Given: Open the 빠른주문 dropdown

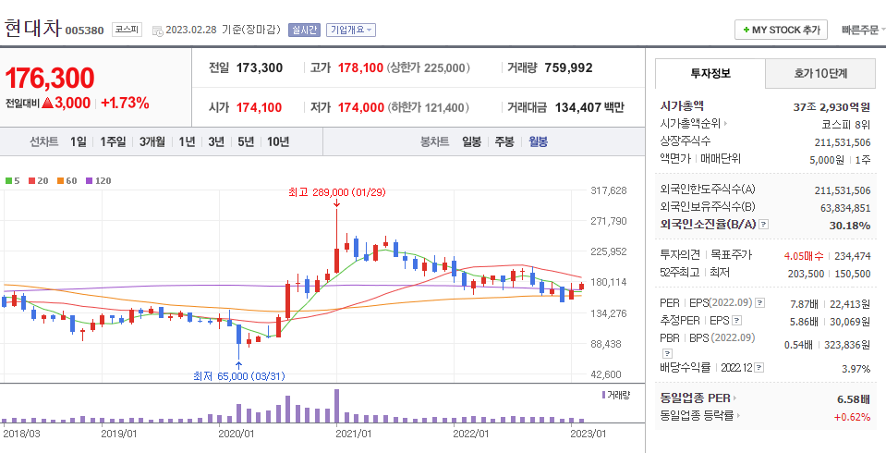Looking at the screenshot, I should click(862, 30).
